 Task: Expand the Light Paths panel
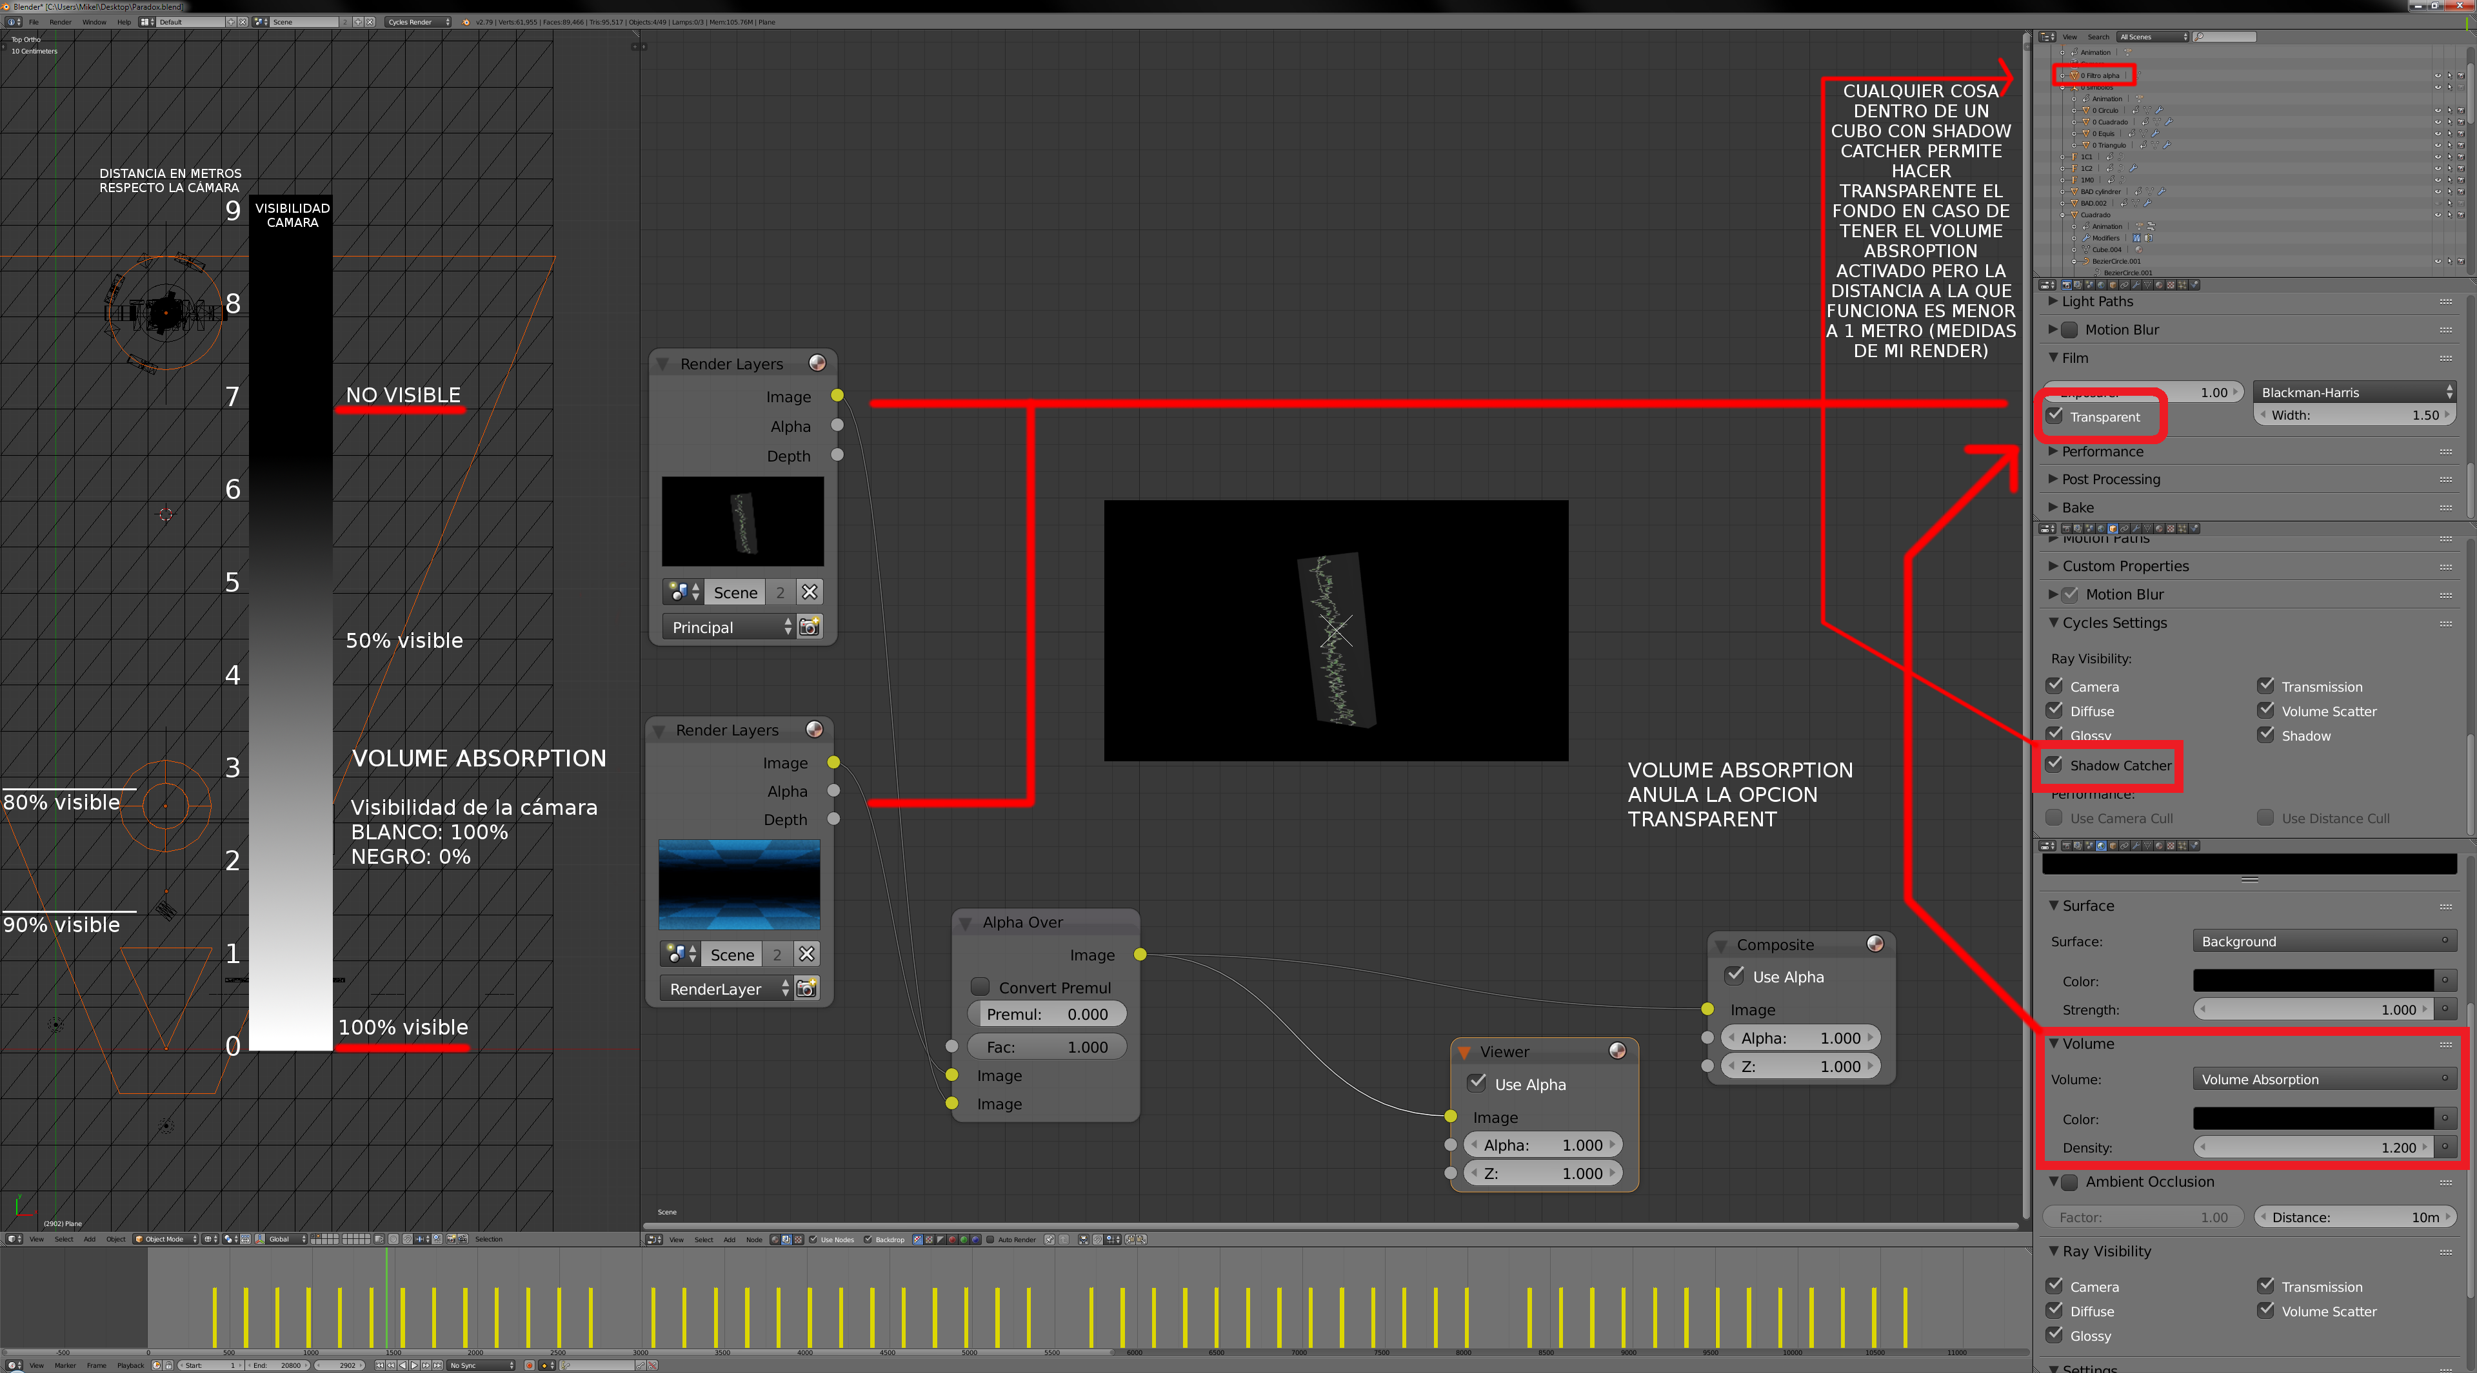click(x=2097, y=302)
